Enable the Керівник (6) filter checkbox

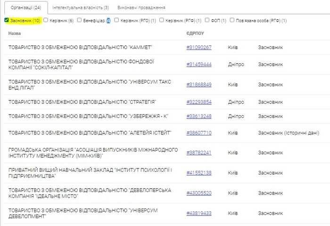pyautogui.click(x=46, y=21)
